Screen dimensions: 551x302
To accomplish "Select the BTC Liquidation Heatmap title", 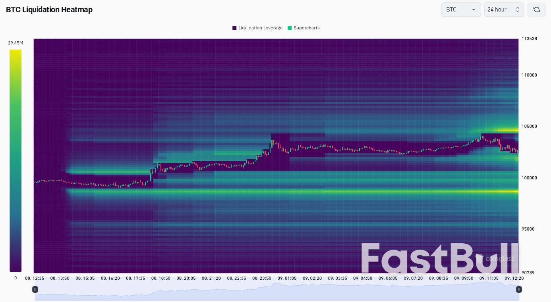I will 49,10.
